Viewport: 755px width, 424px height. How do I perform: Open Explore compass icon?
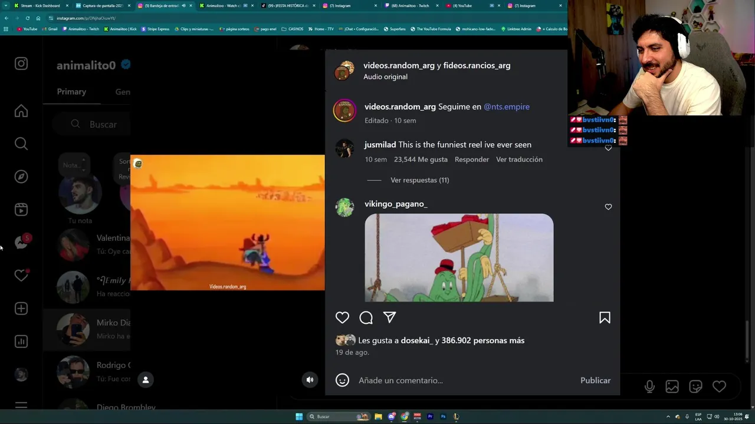[21, 177]
